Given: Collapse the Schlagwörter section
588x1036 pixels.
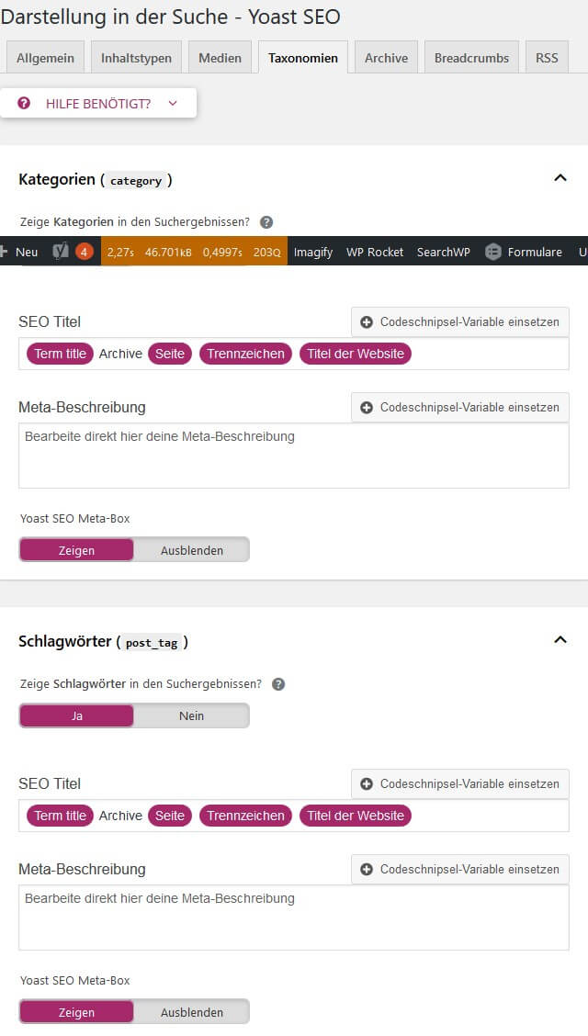Looking at the screenshot, I should [560, 639].
